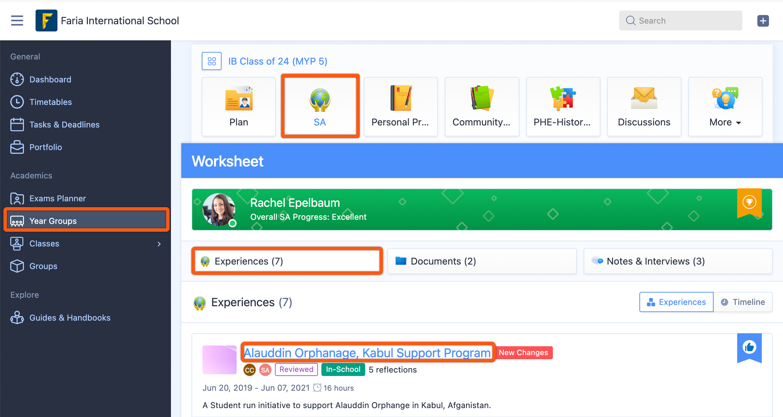Viewport: 783px width, 417px height.
Task: Open the SA globe tile
Action: [320, 107]
